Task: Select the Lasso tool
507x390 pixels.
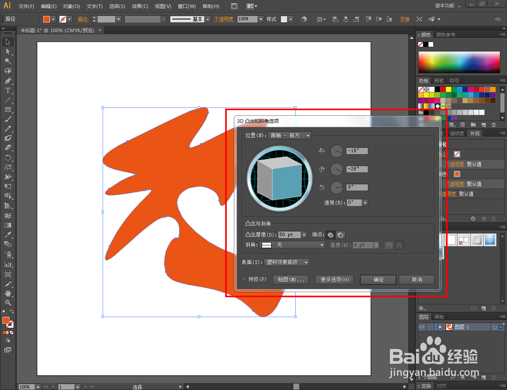Action: 8,71
